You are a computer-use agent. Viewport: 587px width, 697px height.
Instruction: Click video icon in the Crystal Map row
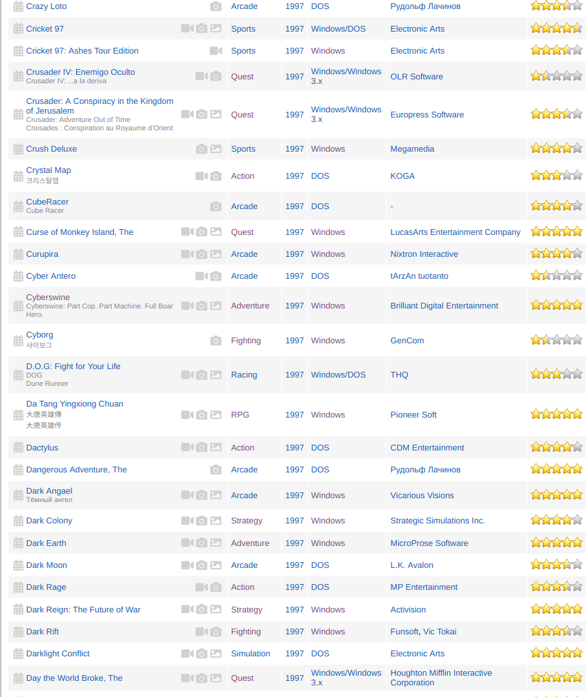[x=202, y=176]
